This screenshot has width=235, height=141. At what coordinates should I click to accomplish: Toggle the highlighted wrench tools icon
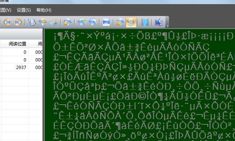tap(131, 22)
